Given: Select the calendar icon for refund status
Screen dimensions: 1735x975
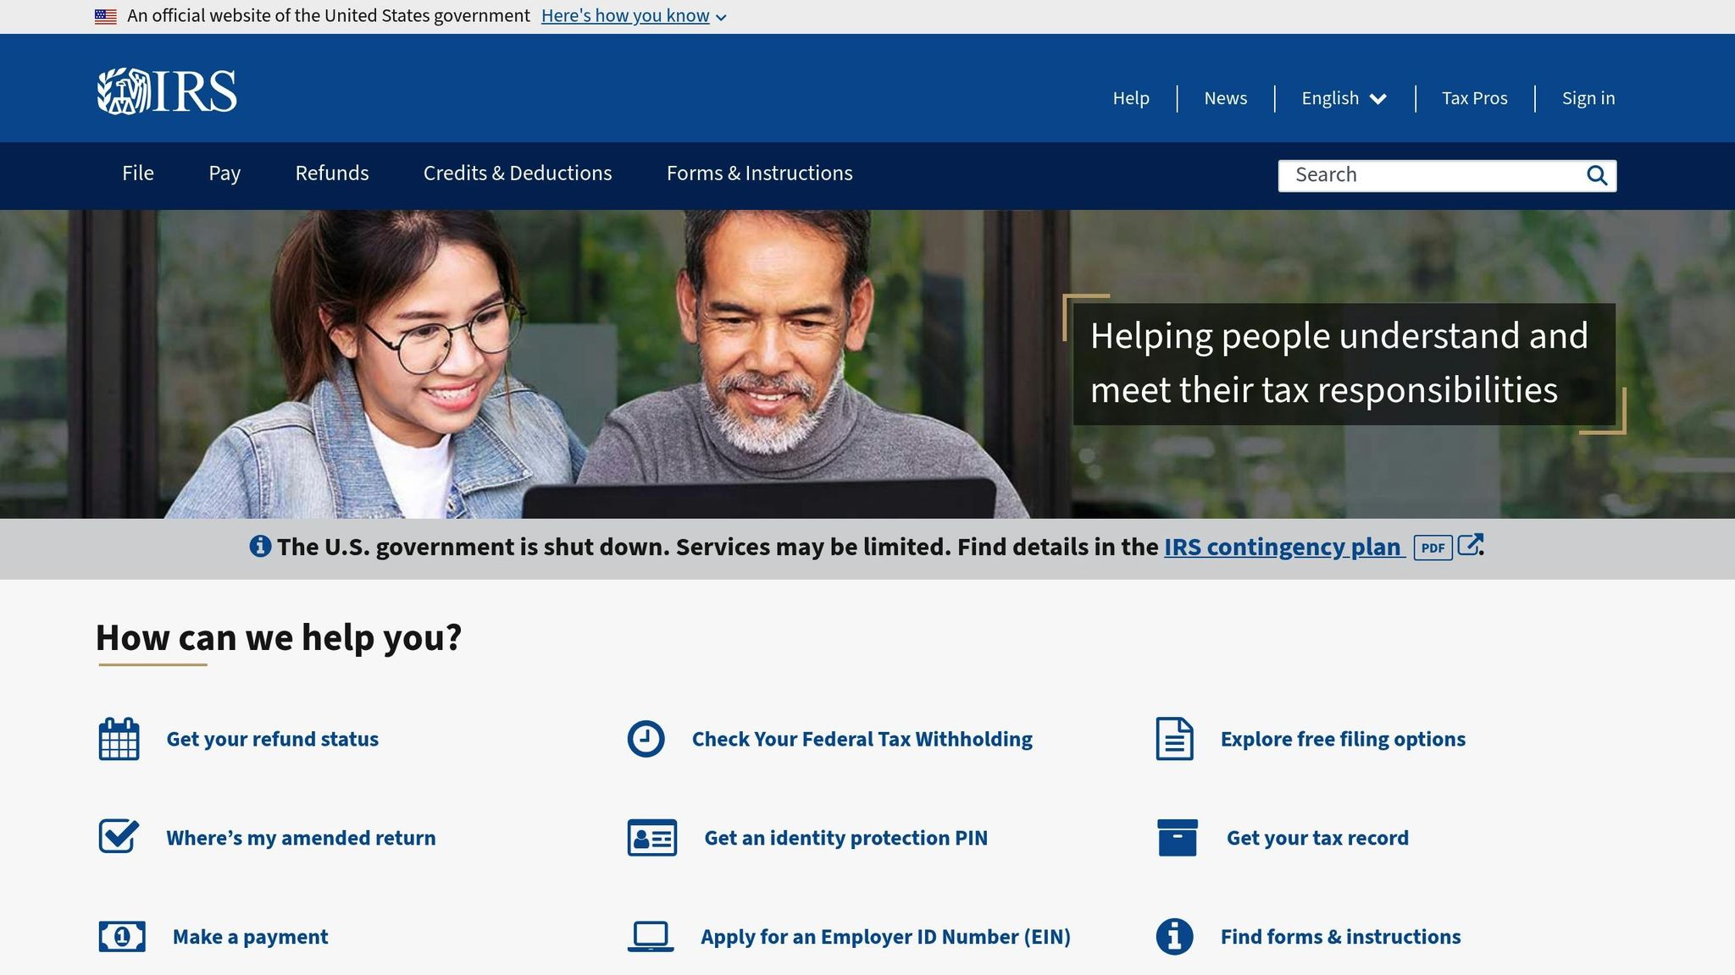Looking at the screenshot, I should (119, 738).
